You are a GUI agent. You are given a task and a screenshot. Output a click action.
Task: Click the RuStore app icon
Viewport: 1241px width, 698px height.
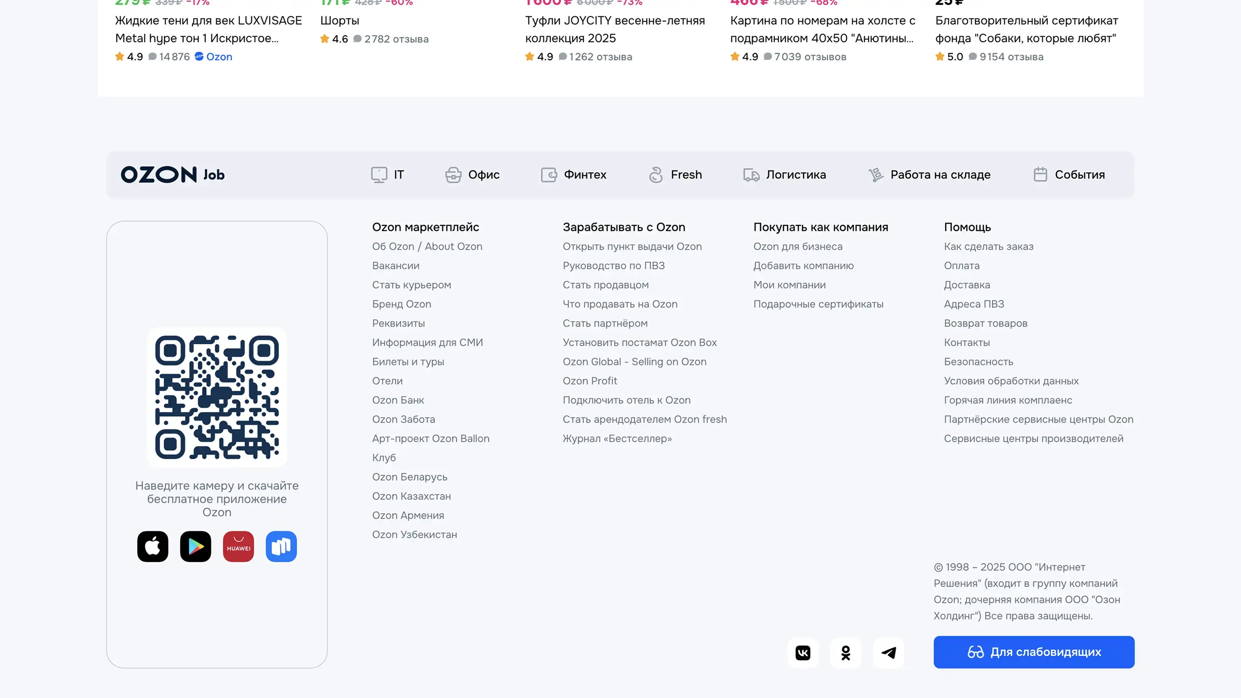point(281,546)
